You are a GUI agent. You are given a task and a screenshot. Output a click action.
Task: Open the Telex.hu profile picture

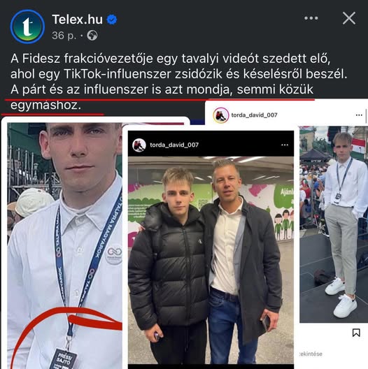click(x=27, y=27)
